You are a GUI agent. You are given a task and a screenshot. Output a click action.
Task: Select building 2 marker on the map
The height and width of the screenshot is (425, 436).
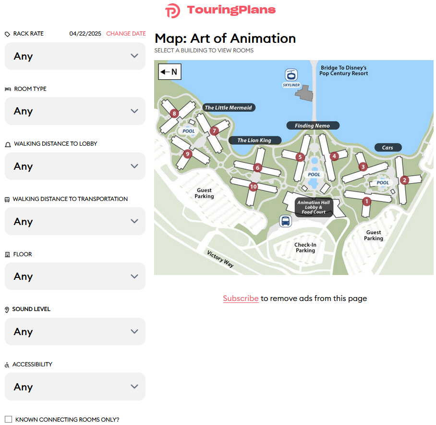[404, 180]
